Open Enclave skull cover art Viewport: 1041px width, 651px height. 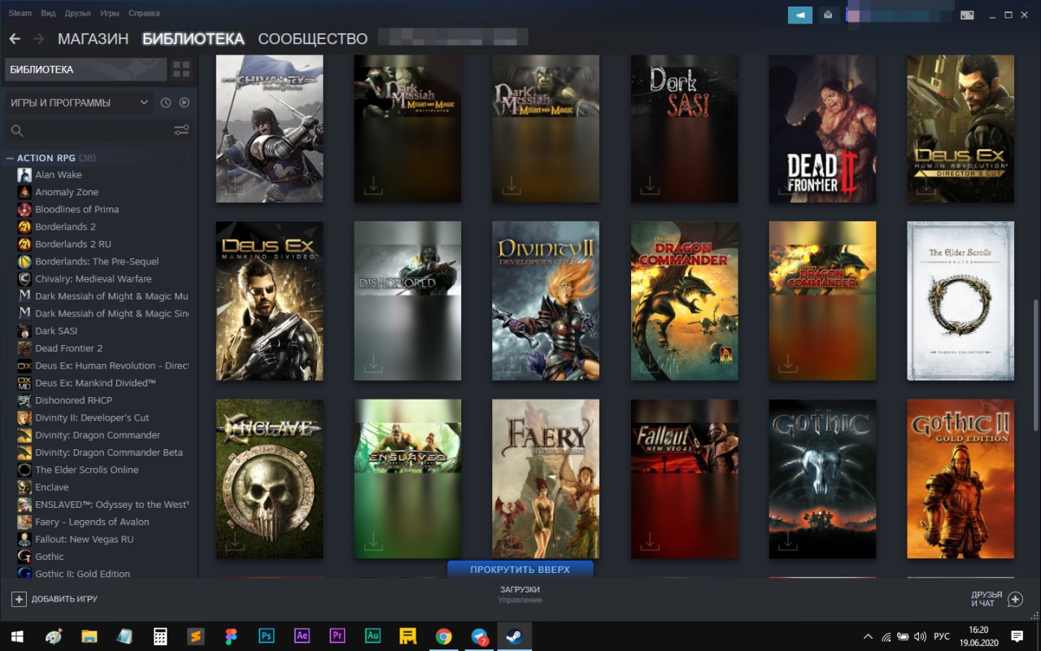tap(269, 478)
